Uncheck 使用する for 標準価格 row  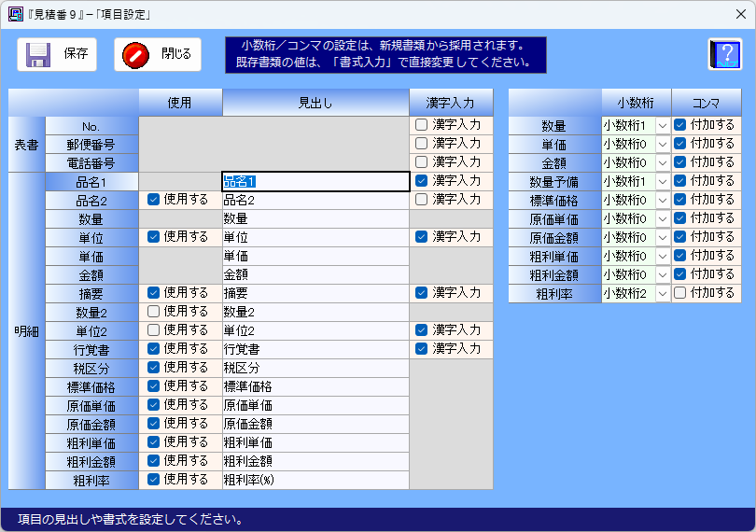click(x=153, y=385)
